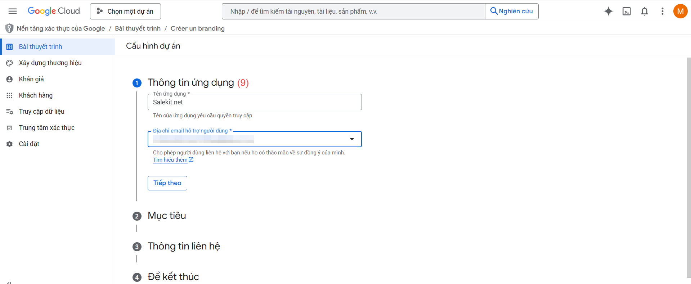Click Bài thuyết trình sidebar icon

10,47
